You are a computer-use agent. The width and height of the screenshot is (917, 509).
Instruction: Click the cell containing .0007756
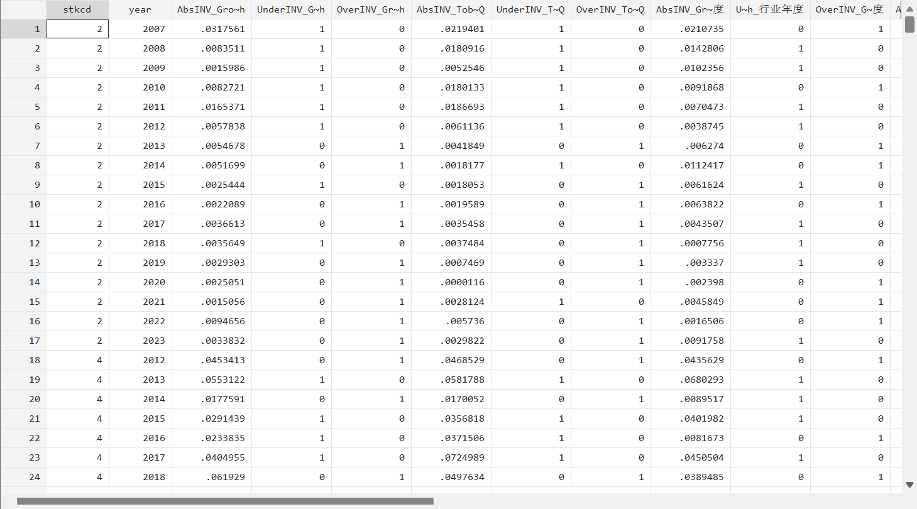coord(691,243)
